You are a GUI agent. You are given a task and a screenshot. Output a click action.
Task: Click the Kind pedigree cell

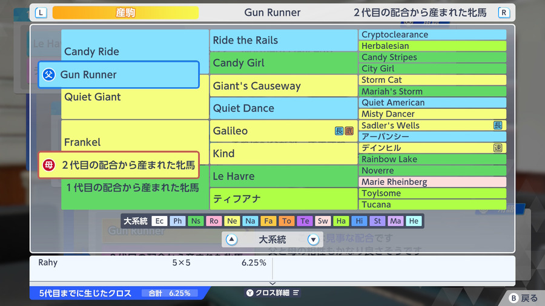[x=283, y=154]
